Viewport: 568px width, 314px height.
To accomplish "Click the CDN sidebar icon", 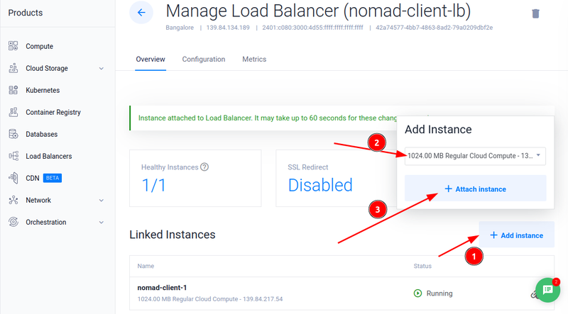I will click(13, 178).
